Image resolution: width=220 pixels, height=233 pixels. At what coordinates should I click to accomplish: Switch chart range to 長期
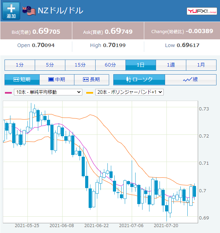[x=91, y=80]
